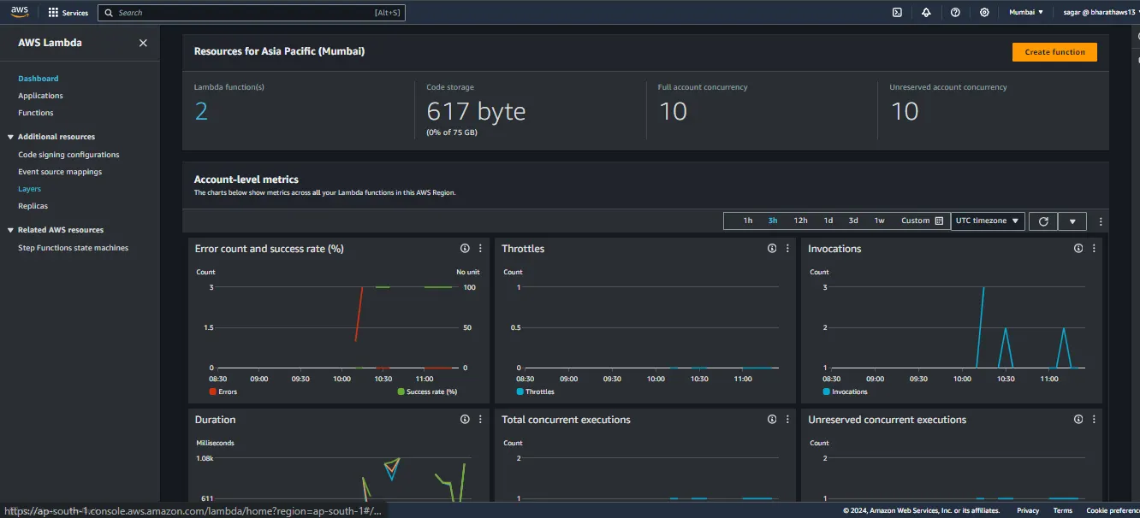Click the Create function button
1140x518 pixels.
point(1054,52)
